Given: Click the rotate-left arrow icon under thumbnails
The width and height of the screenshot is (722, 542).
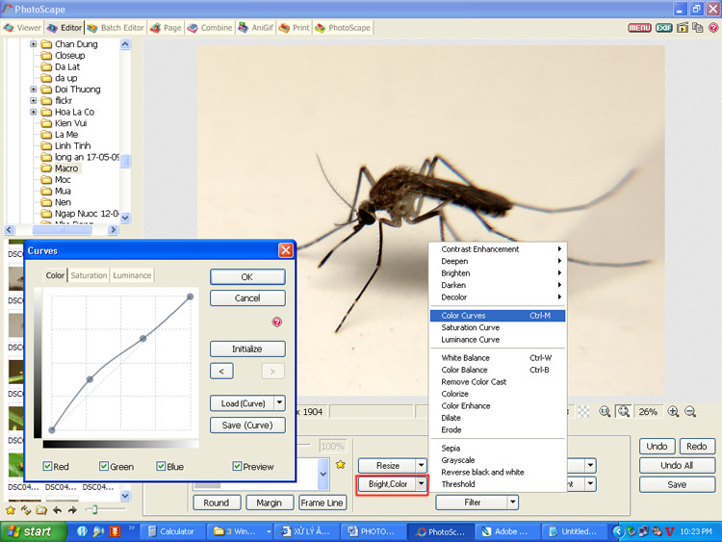Looking at the screenshot, I should (x=57, y=510).
